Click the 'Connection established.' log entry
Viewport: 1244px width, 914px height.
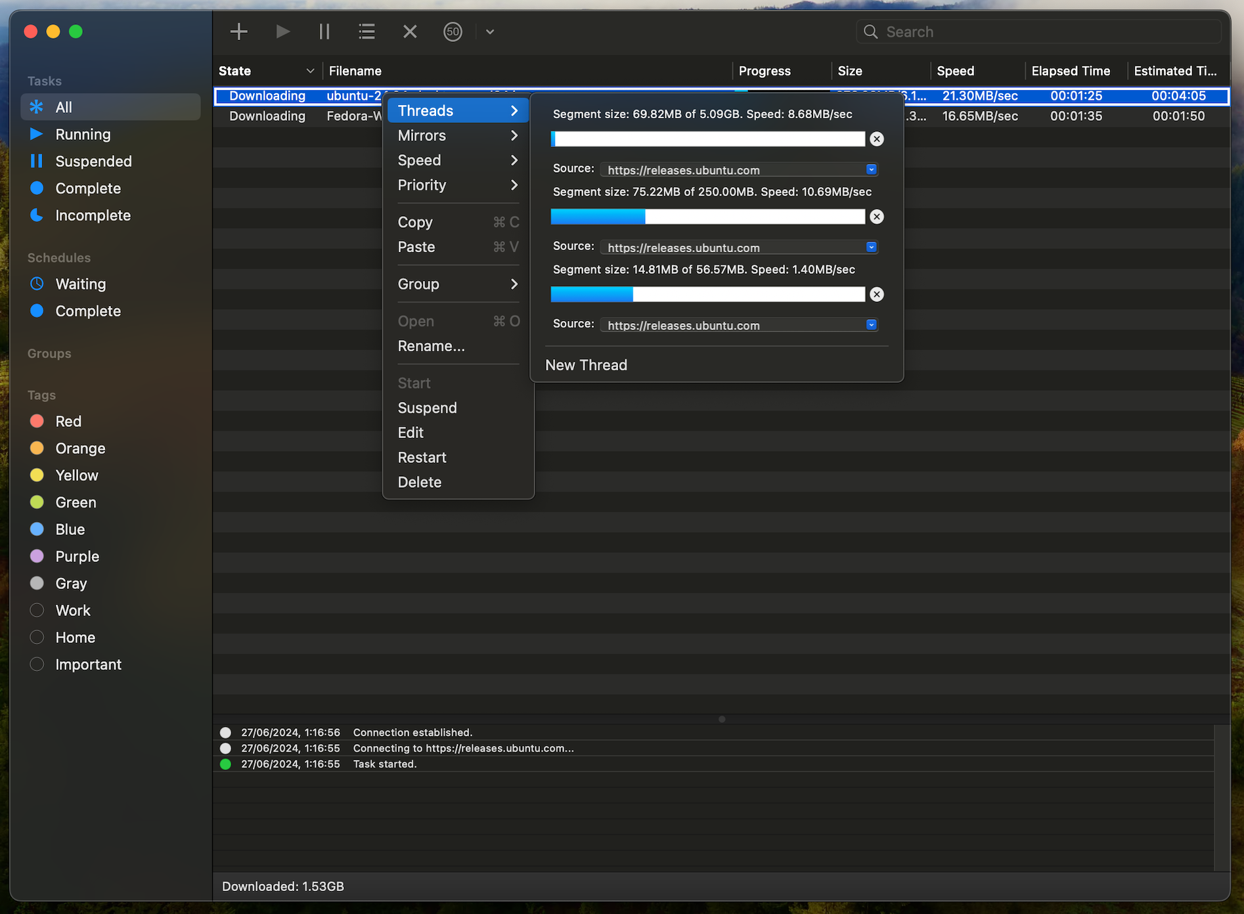pyautogui.click(x=412, y=732)
